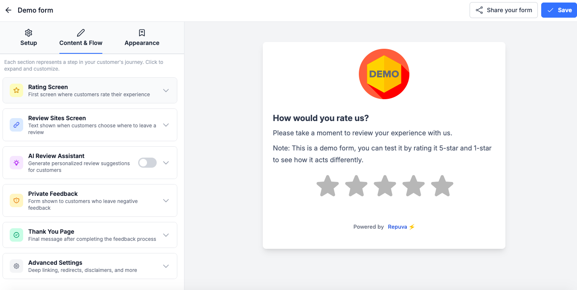Save the form
Viewport: 577px width, 290px height.
559,10
